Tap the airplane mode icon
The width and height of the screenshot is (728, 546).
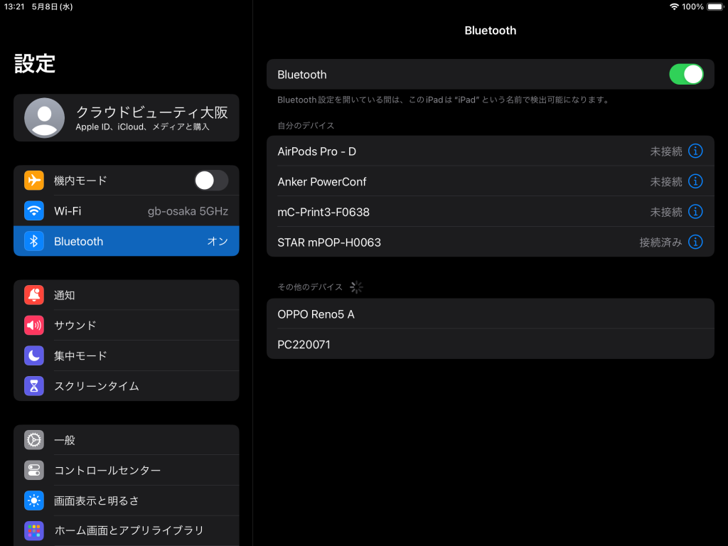click(x=34, y=181)
